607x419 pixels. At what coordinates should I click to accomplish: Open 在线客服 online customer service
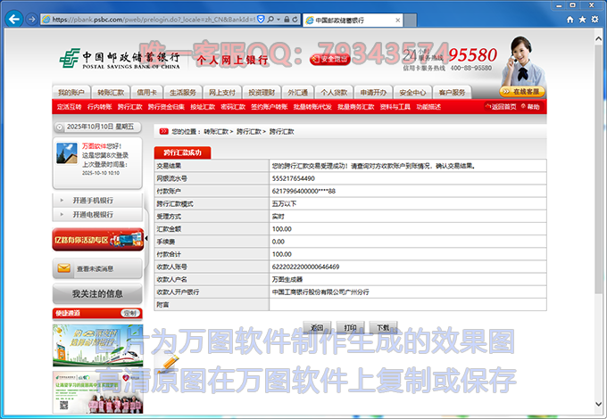pyautogui.click(x=520, y=92)
